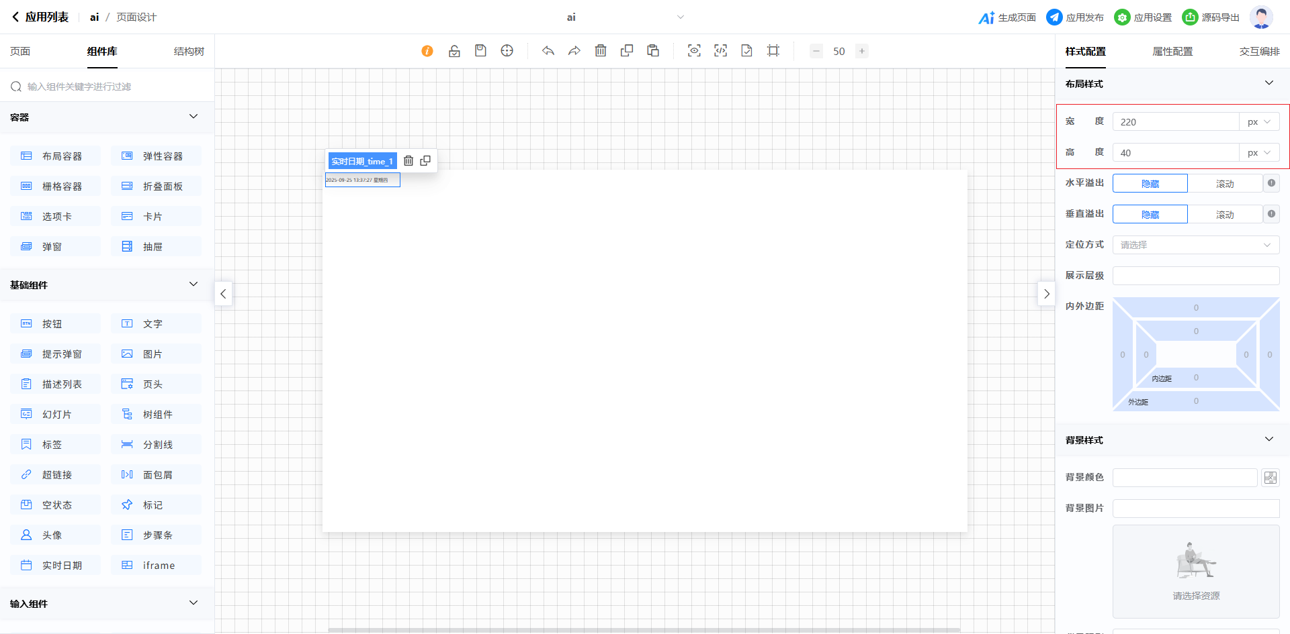Click the paste clipboard icon in toolbar
Viewport: 1290px width, 634px height.
click(653, 51)
